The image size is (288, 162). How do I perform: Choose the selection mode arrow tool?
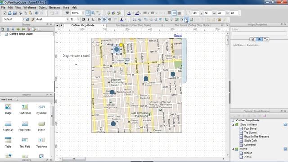click(x=88, y=13)
